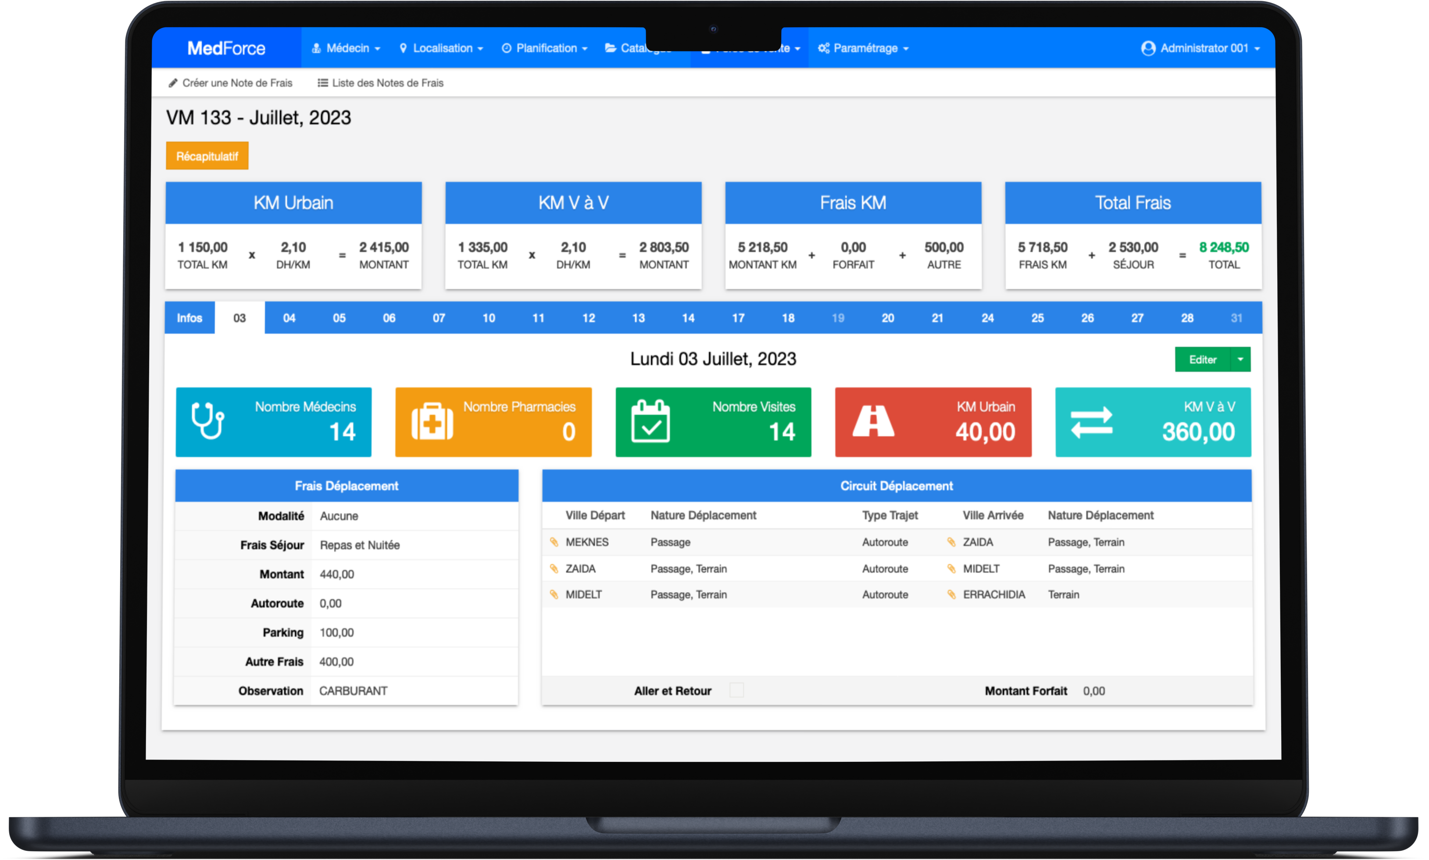1429x860 pixels.
Task: Select day tab 19
Action: coord(838,318)
